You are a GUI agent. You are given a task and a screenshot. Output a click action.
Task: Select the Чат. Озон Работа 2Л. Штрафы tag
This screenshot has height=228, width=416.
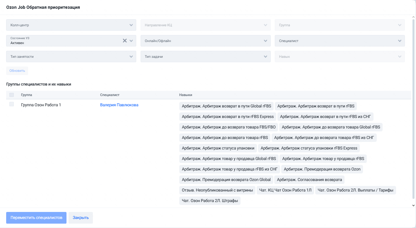[x=210, y=201]
